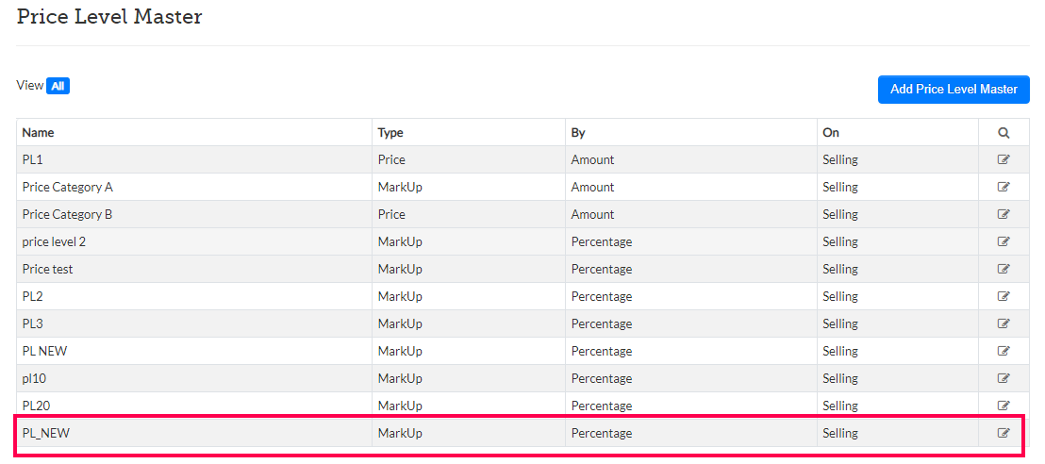Open editor for PL2 row
This screenshot has height=464, width=1045.
(1004, 297)
